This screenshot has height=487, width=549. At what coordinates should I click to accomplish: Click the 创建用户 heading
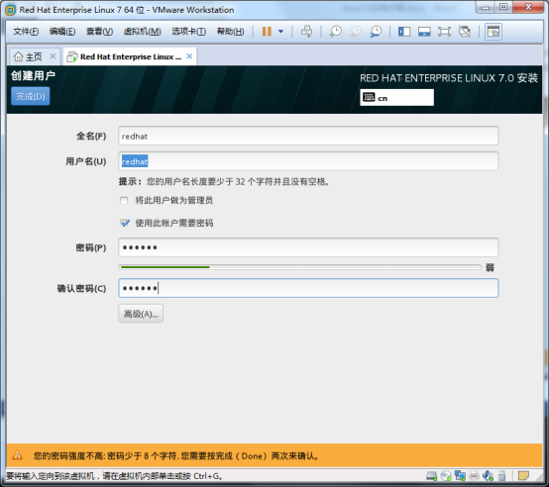[33, 75]
